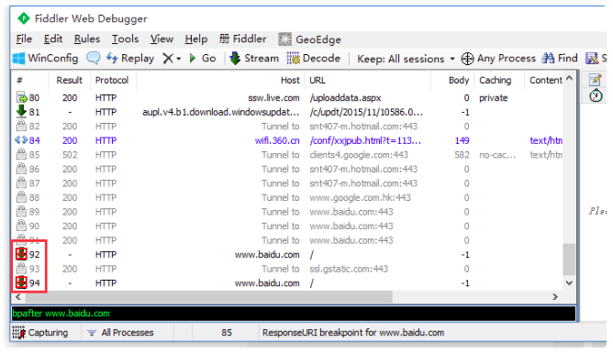Image resolution: width=613 pixels, height=354 pixels.
Task: Open the Help menu
Action: click(x=195, y=39)
